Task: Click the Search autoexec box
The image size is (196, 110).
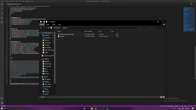Action: point(154,28)
